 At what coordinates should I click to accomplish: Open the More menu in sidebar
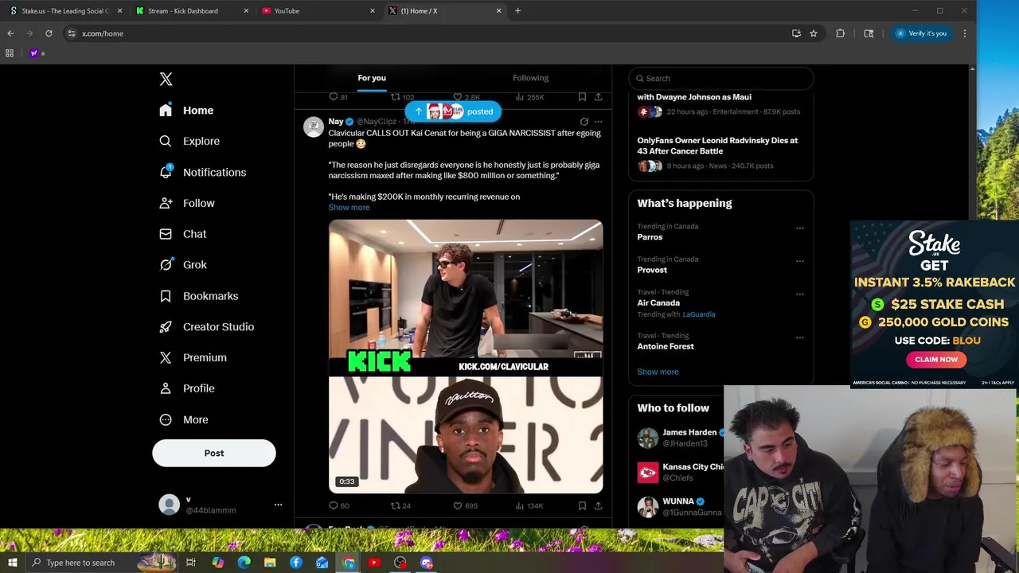click(184, 419)
